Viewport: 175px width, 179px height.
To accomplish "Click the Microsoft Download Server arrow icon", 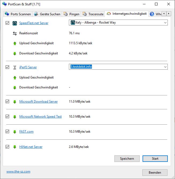I will click(x=15, y=102).
